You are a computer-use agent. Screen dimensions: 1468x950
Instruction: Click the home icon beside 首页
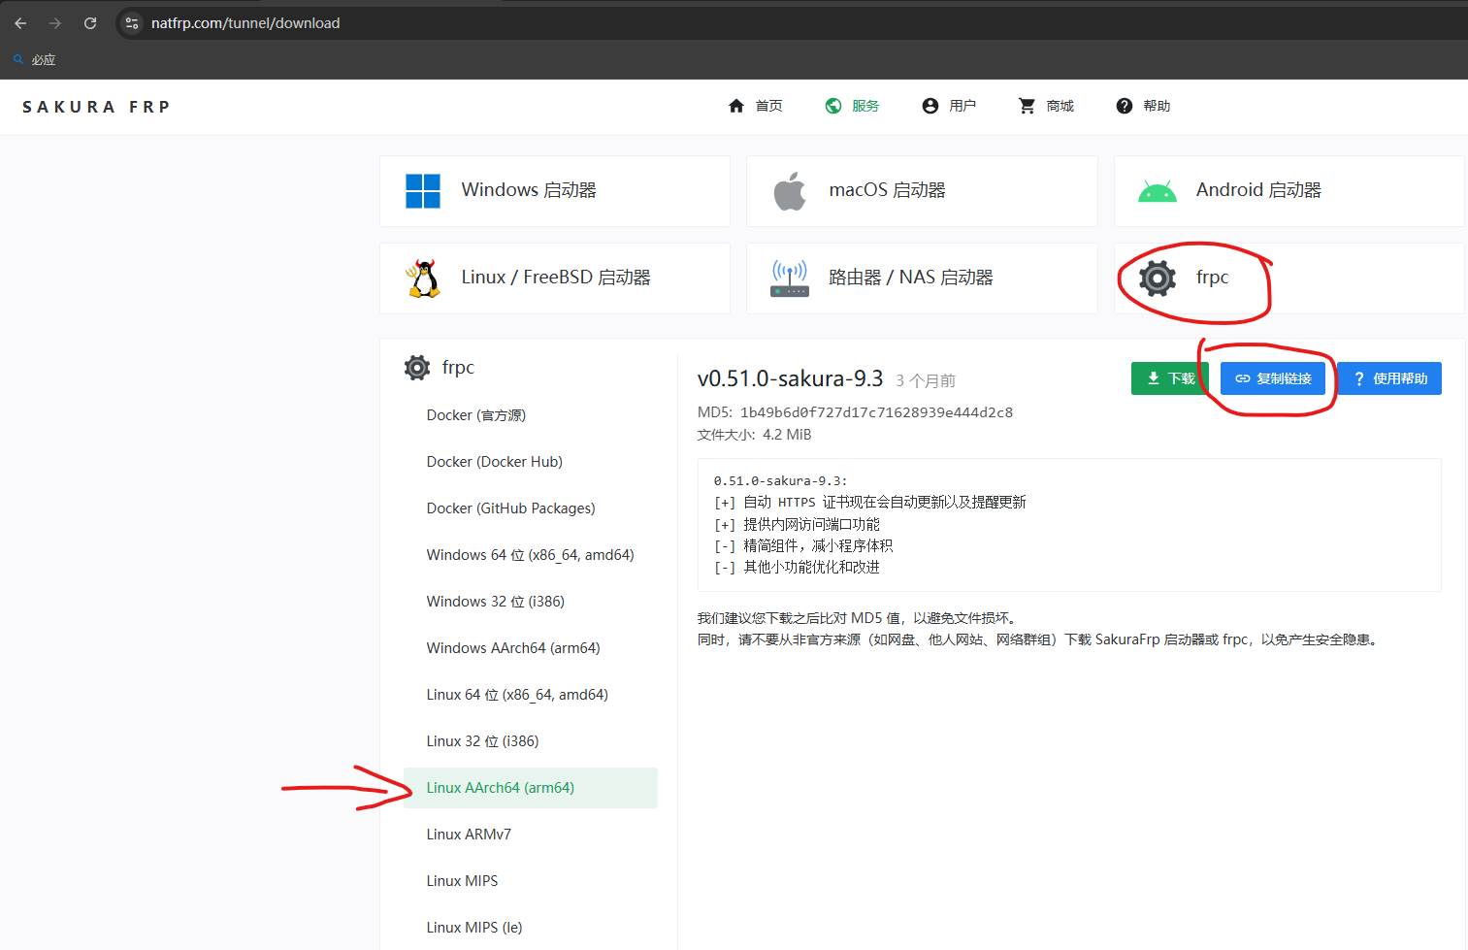point(736,106)
